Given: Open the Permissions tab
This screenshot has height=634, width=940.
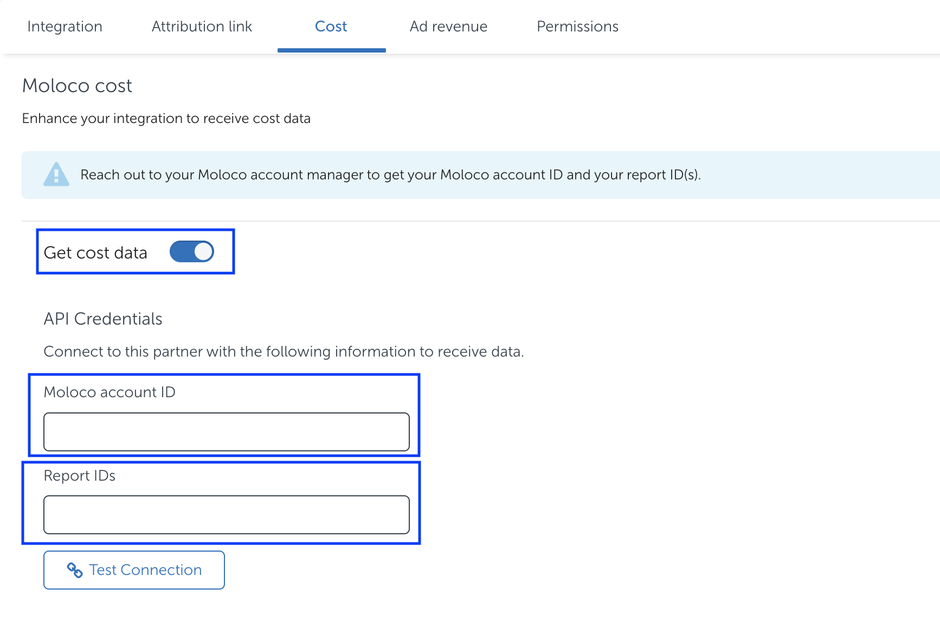Looking at the screenshot, I should 577,27.
